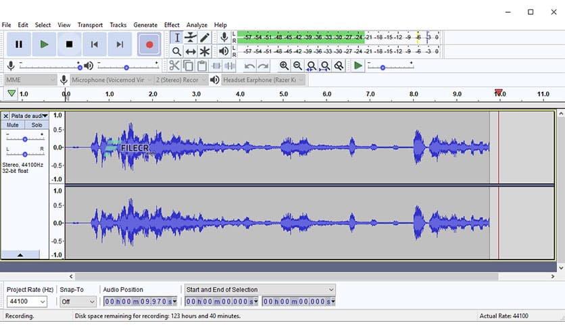The image size is (565, 327).
Task: Skip to start of track
Action: coord(95,45)
